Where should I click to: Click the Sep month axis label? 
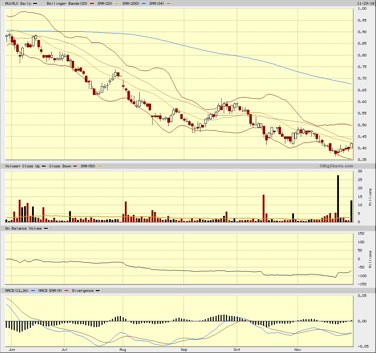184,350
